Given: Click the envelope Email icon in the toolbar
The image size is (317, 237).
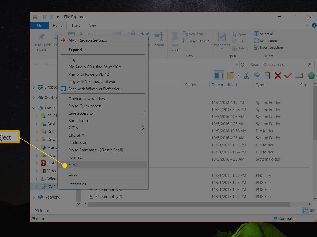Looking at the screenshot, I should point(299,76).
